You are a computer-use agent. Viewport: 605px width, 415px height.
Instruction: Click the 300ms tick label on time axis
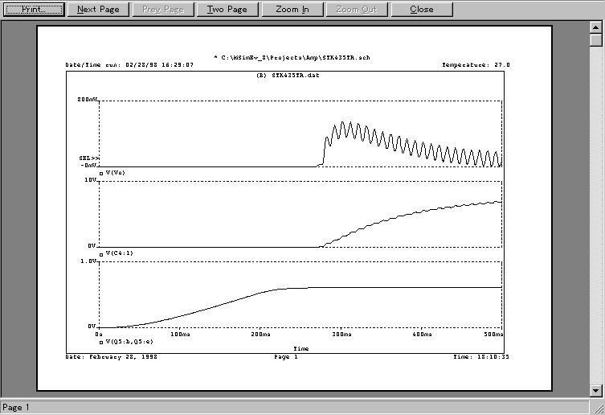coord(341,334)
